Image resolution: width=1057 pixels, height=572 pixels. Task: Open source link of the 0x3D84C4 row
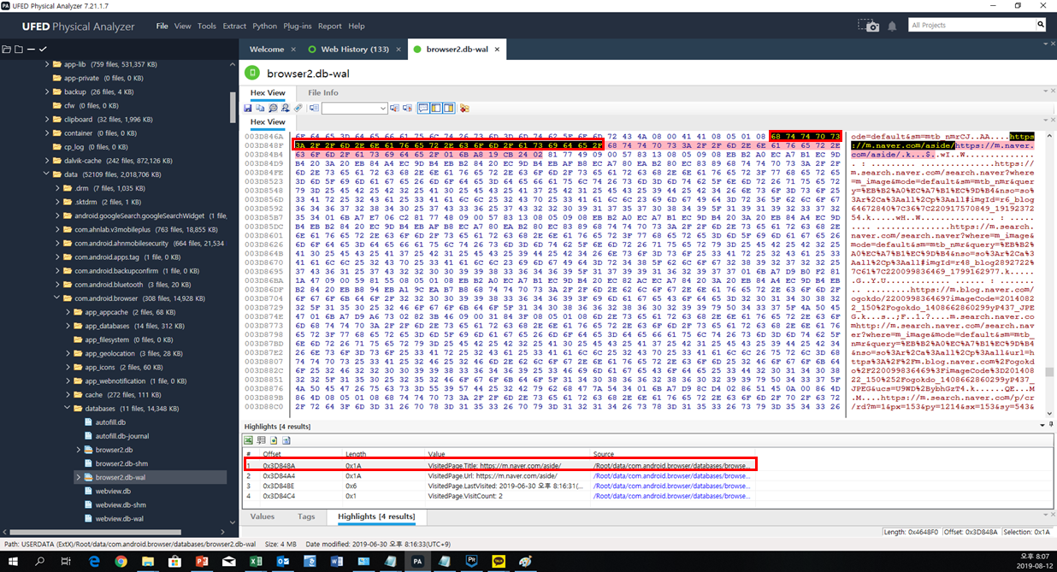point(674,496)
